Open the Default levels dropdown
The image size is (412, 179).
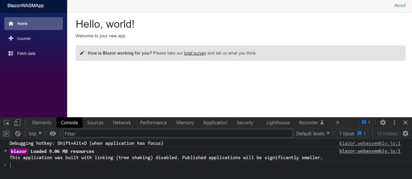pos(313,134)
